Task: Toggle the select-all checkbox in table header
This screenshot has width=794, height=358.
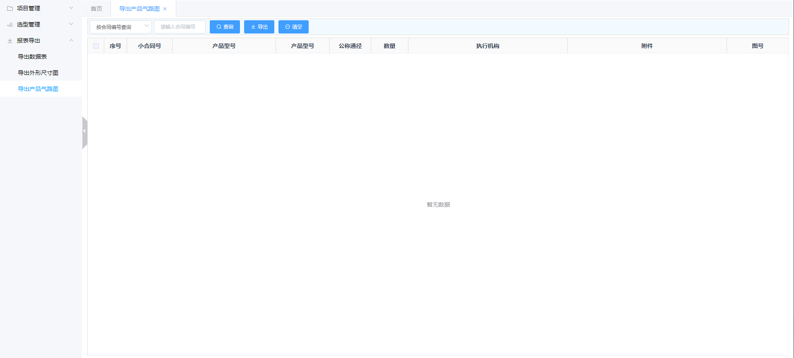Action: pyautogui.click(x=96, y=46)
